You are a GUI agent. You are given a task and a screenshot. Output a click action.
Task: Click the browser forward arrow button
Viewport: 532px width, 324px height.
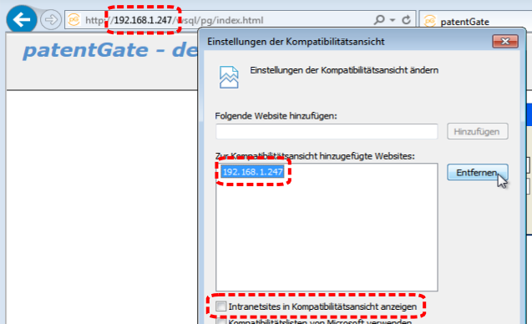[51, 20]
